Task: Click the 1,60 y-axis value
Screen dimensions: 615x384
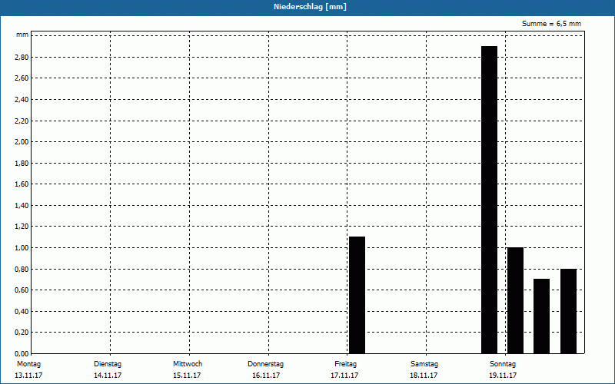Action: (x=22, y=184)
